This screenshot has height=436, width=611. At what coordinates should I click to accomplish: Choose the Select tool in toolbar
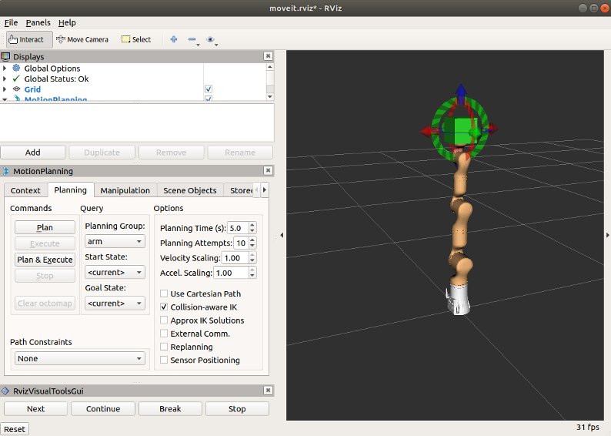coord(136,39)
